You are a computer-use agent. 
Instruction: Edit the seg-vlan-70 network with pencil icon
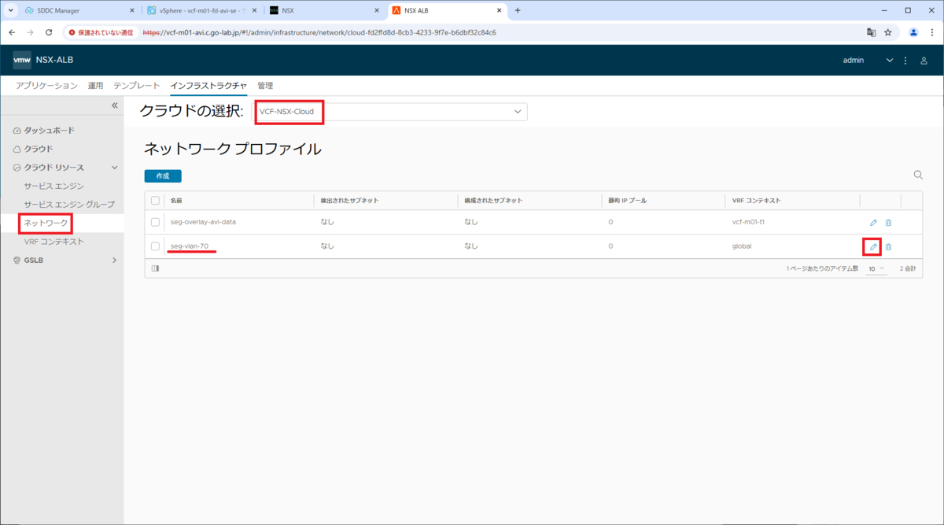click(872, 246)
